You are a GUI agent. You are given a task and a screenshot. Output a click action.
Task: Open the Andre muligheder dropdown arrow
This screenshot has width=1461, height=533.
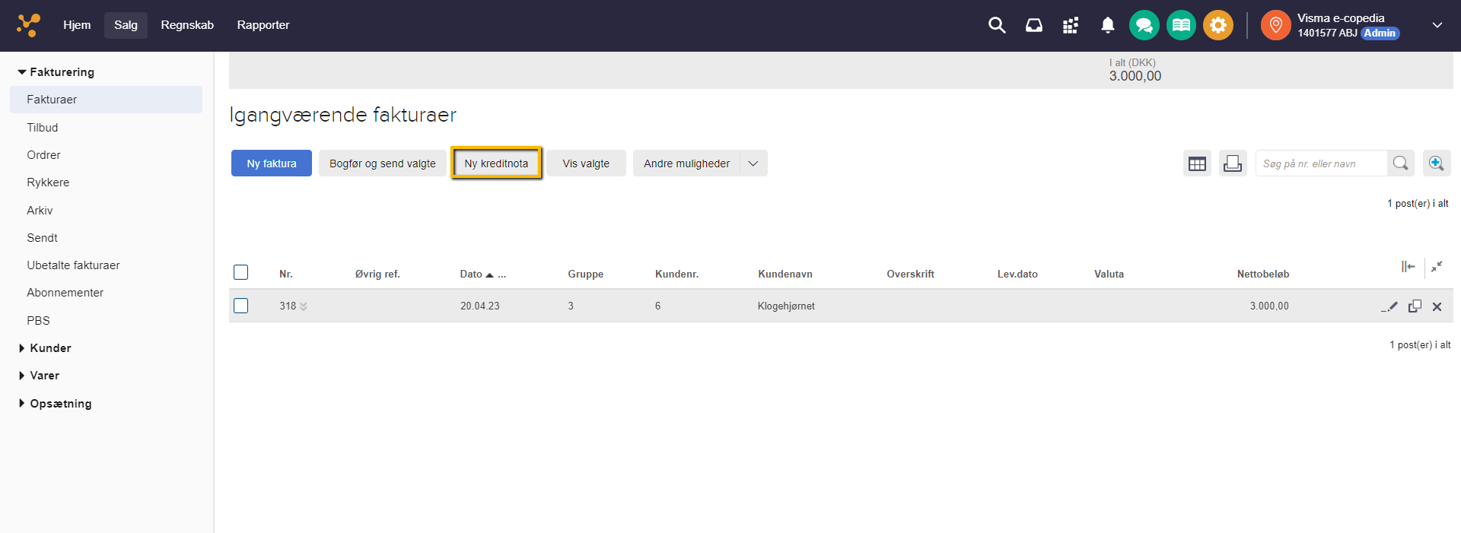pyautogui.click(x=753, y=163)
